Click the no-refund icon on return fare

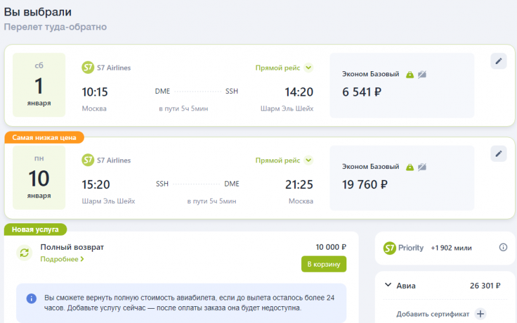click(422, 167)
